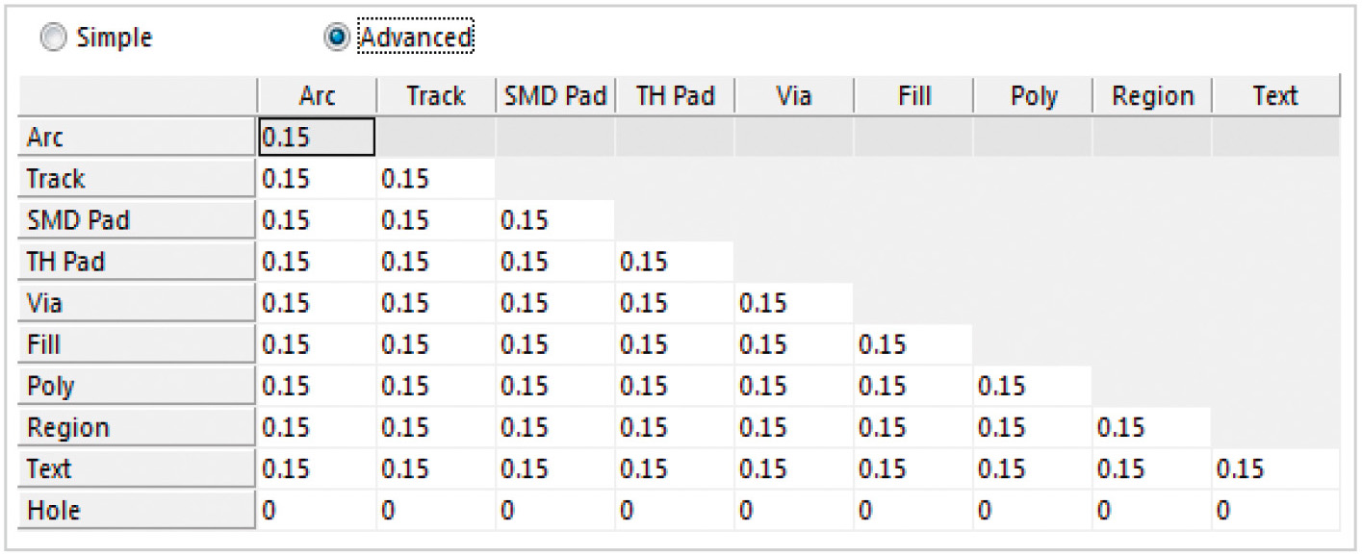
Task: Click the Arc-to-Arc clearance cell
Action: pos(317,139)
